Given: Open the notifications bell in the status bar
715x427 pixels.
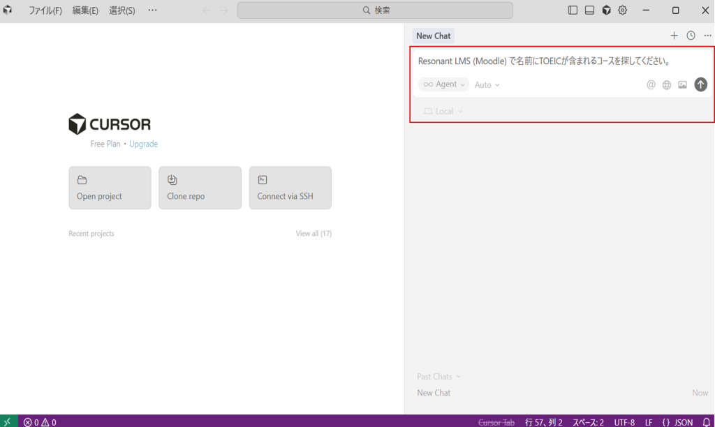Looking at the screenshot, I should [x=706, y=422].
